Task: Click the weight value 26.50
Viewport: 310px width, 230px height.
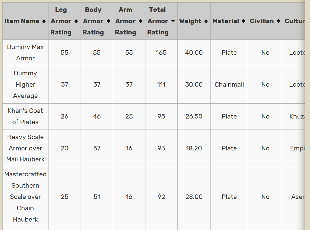Action: (194, 116)
